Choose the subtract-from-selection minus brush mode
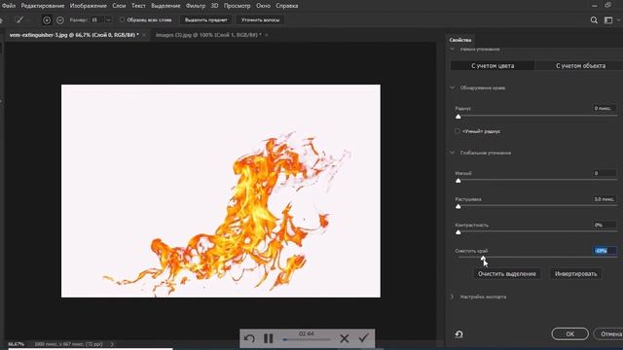 (x=60, y=19)
